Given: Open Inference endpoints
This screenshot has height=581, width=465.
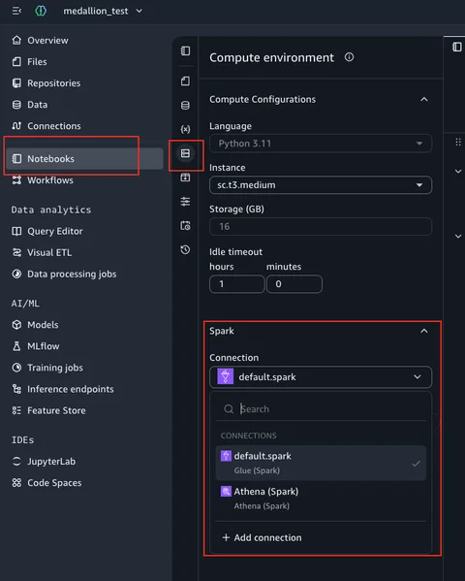Looking at the screenshot, I should 63,389.
